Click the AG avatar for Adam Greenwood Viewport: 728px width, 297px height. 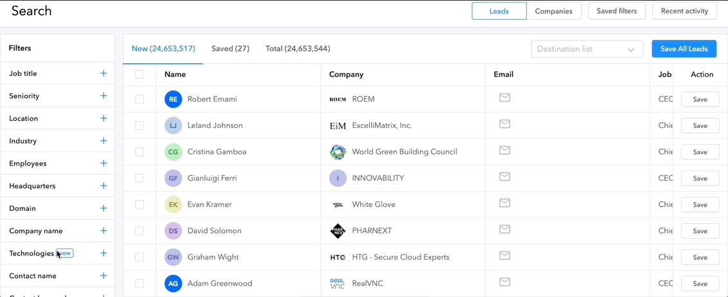point(173,283)
